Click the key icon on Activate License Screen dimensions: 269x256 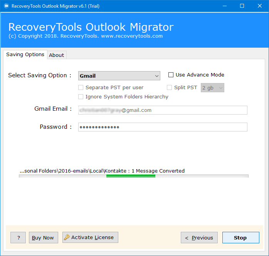[x=67, y=237]
